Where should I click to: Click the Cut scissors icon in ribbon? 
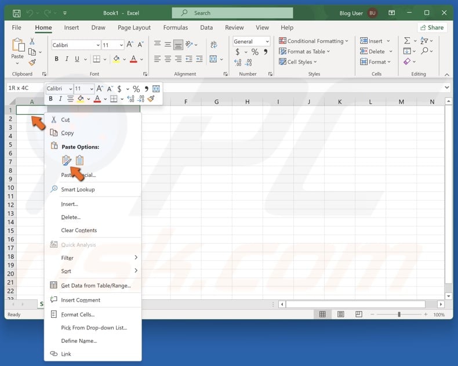(32, 41)
